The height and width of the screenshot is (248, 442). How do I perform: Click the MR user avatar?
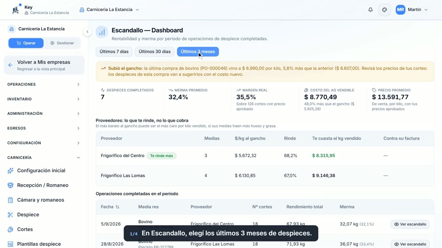400,10
